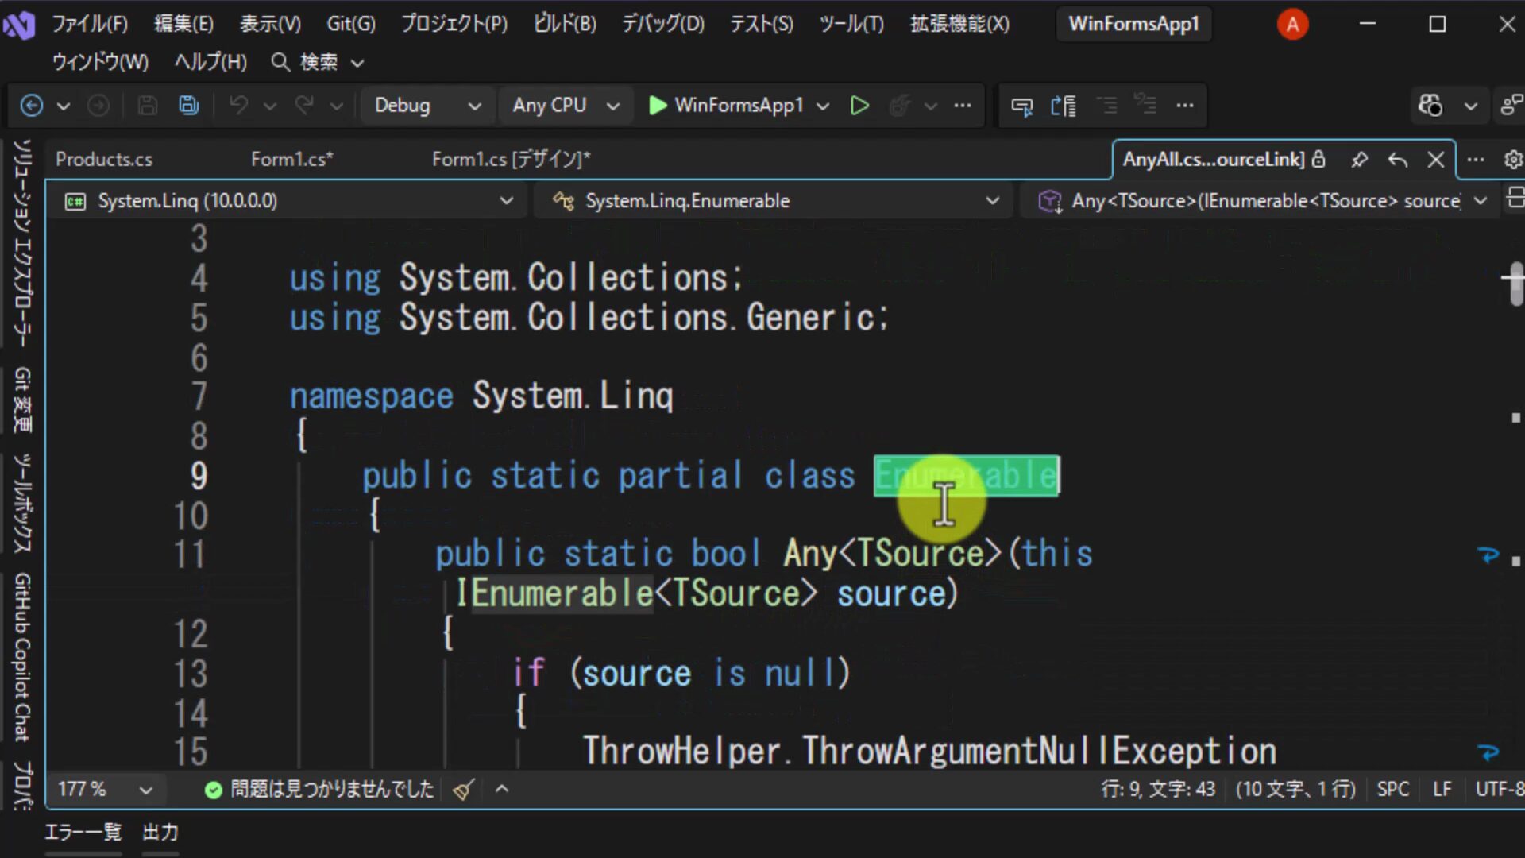The height and width of the screenshot is (858, 1525).
Task: Open the ファイル(F) menu
Action: (90, 24)
